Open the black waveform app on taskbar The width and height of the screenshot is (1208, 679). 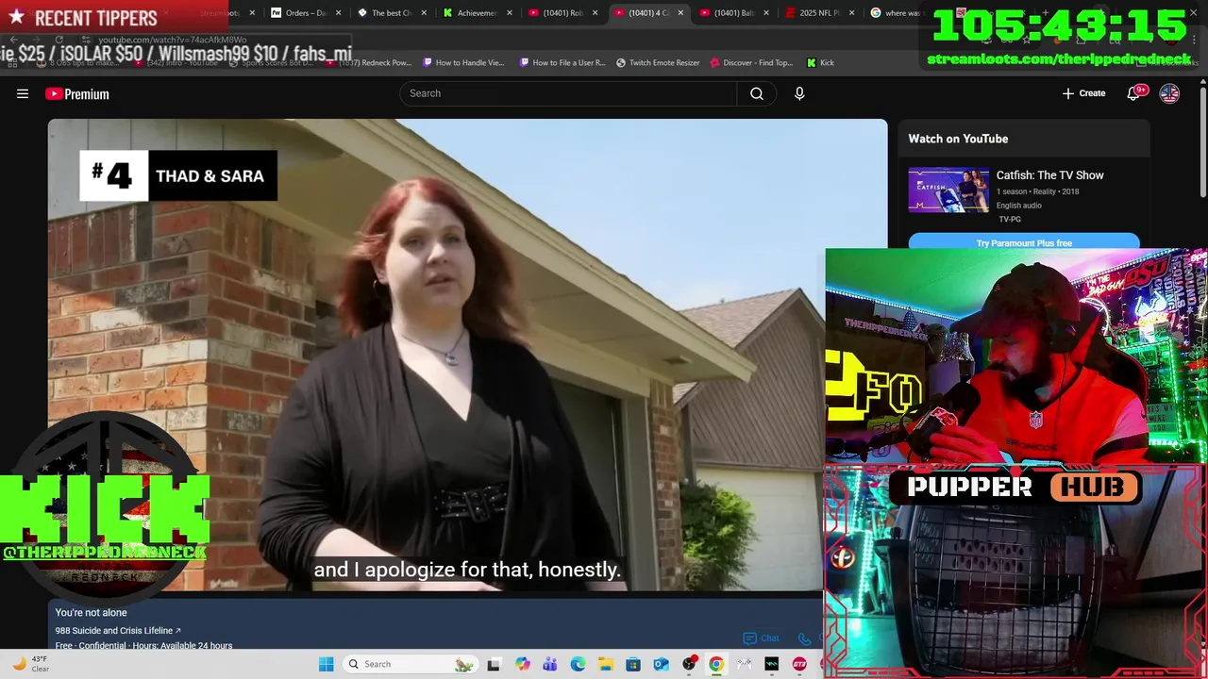772,664
